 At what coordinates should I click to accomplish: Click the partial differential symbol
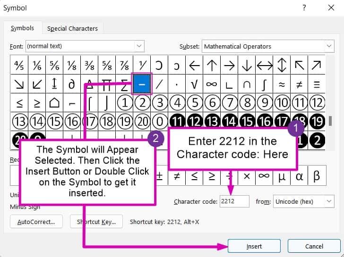(72, 84)
